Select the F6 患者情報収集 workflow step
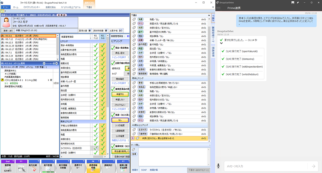Screen dimensions: 322x173 click(x=93, y=167)
